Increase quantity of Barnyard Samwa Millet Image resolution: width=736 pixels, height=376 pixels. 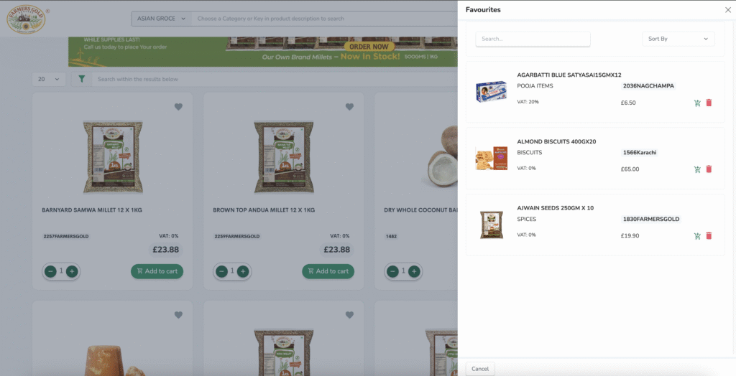pos(72,271)
